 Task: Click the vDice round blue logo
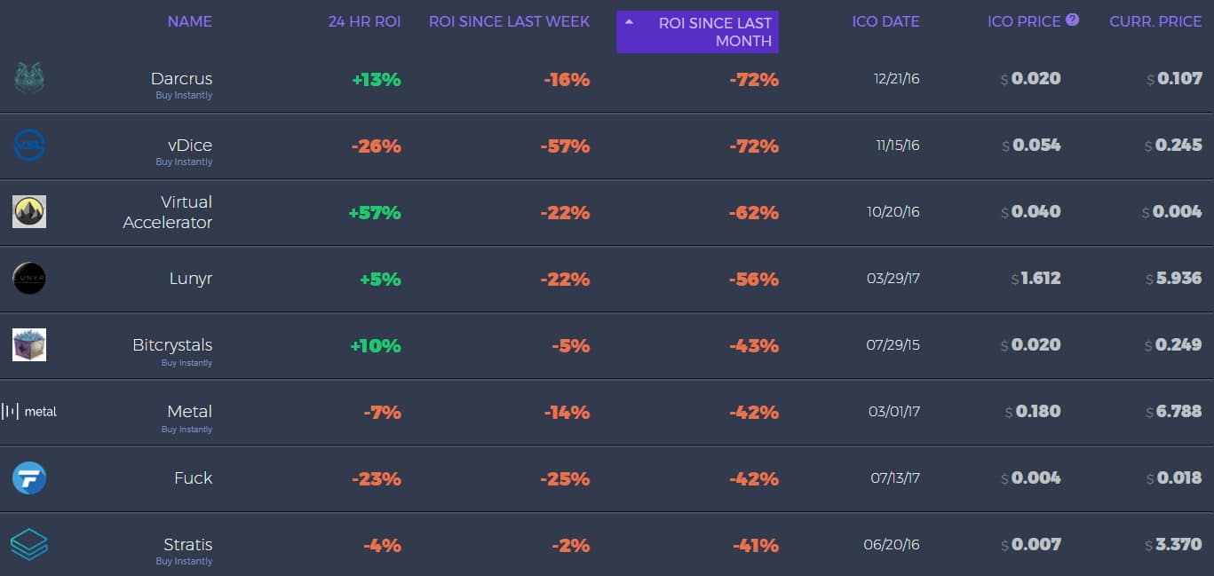29,145
